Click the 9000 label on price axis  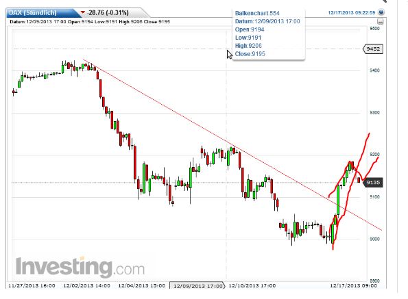tap(374, 239)
